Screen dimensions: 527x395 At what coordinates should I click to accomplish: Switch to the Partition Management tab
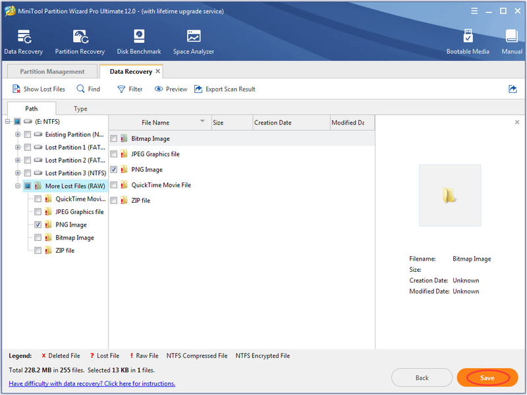(x=52, y=72)
